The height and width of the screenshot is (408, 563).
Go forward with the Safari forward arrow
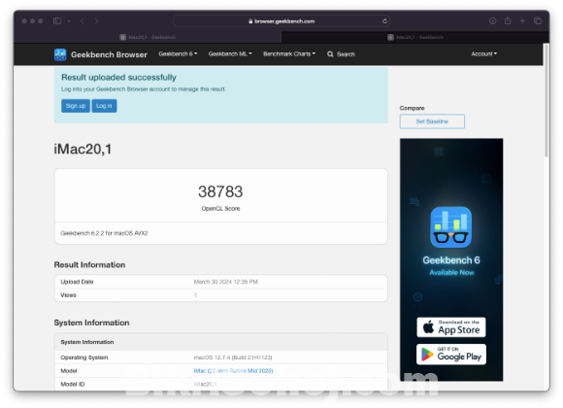[x=97, y=20]
